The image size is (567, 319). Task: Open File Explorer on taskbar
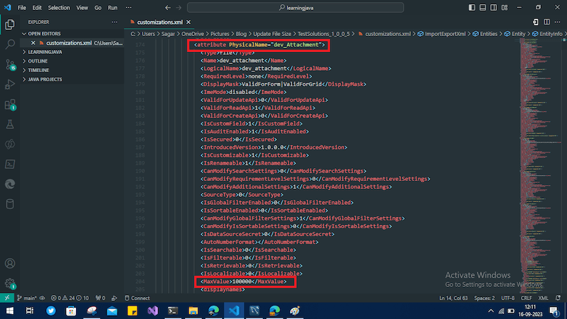click(x=193, y=311)
